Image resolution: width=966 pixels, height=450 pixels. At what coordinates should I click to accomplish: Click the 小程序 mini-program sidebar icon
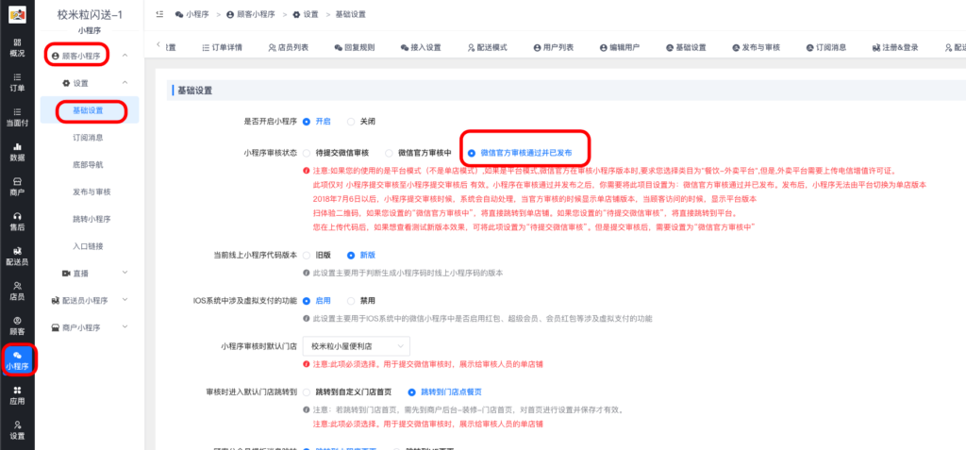coord(17,359)
